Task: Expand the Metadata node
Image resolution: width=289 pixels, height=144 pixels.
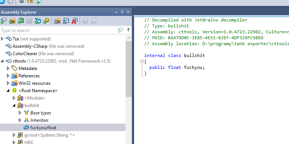Action: click(x=8, y=68)
